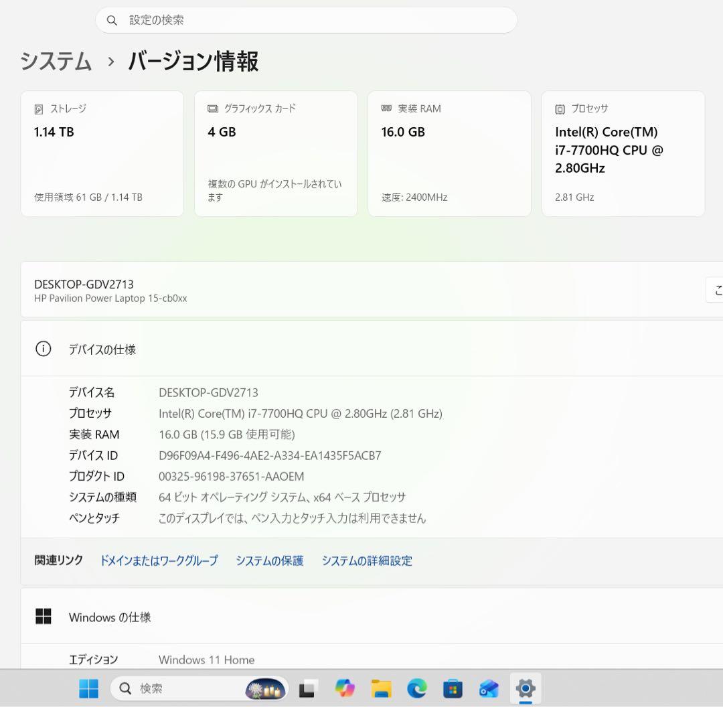Click the ペンとタッチ value text
The width and height of the screenshot is (723, 707).
coord(293,518)
